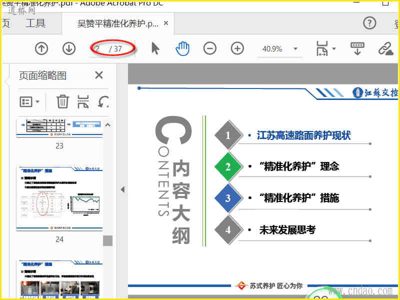Click "江苏高速路面养护现状" heading text

click(303, 135)
